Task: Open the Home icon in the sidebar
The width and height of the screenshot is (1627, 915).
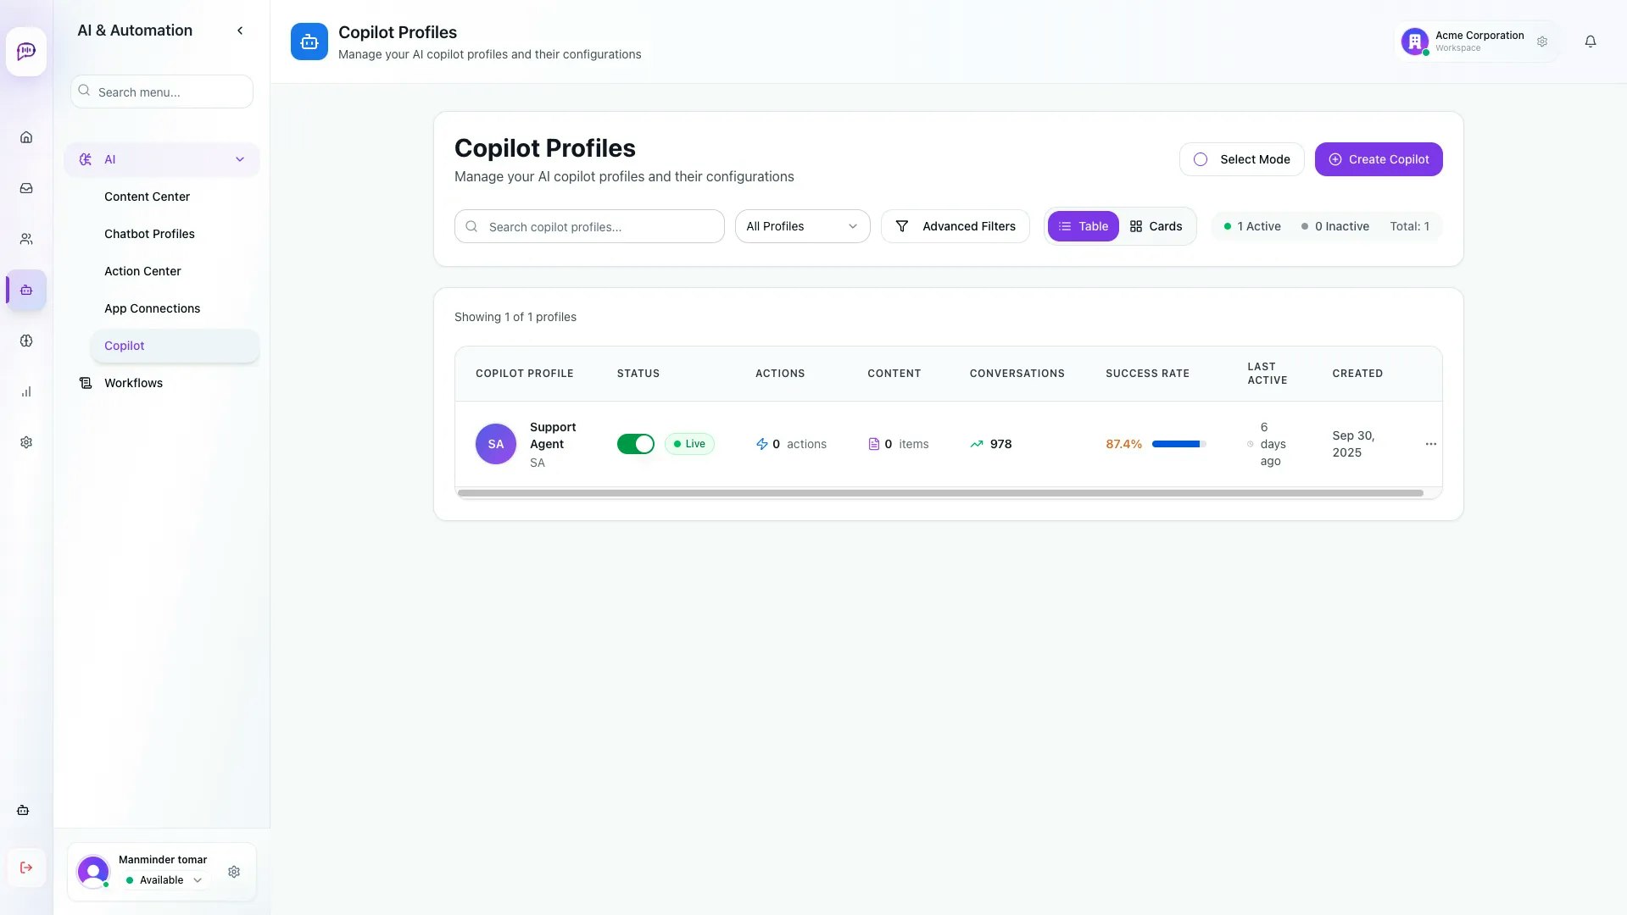Action: (x=26, y=136)
